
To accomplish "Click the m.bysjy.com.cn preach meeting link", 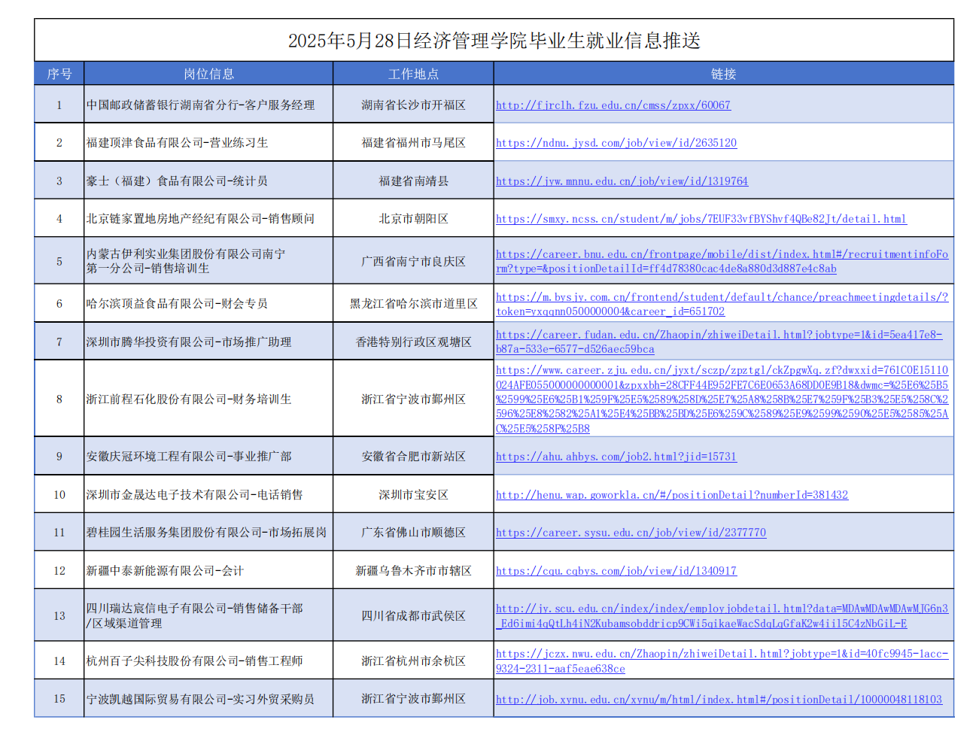I will [x=721, y=298].
